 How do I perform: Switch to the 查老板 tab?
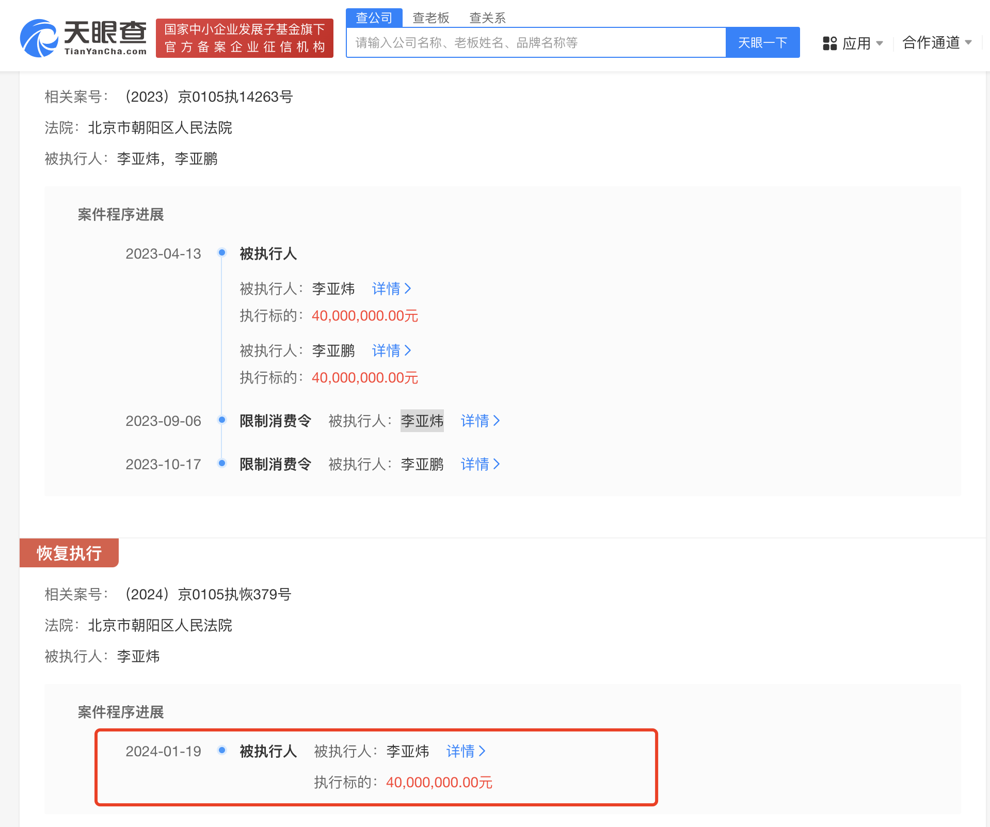coord(431,18)
